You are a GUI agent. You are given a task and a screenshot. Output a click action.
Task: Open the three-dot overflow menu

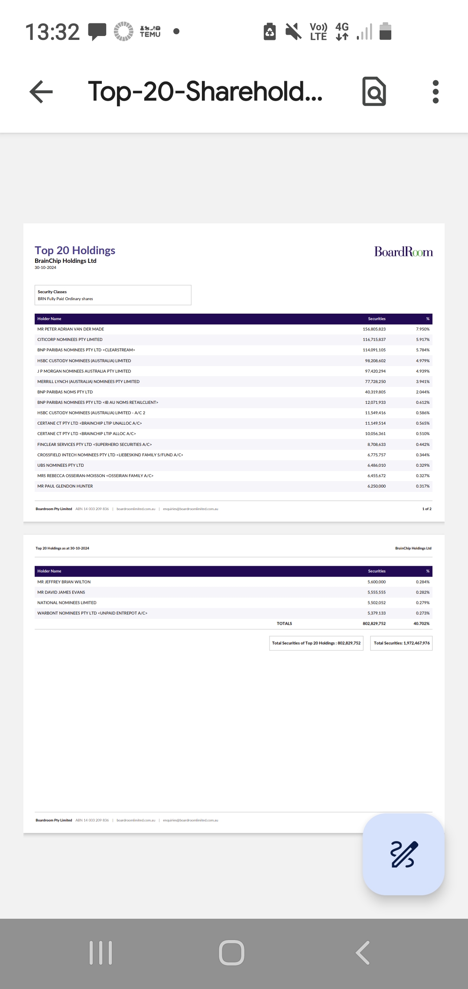435,92
